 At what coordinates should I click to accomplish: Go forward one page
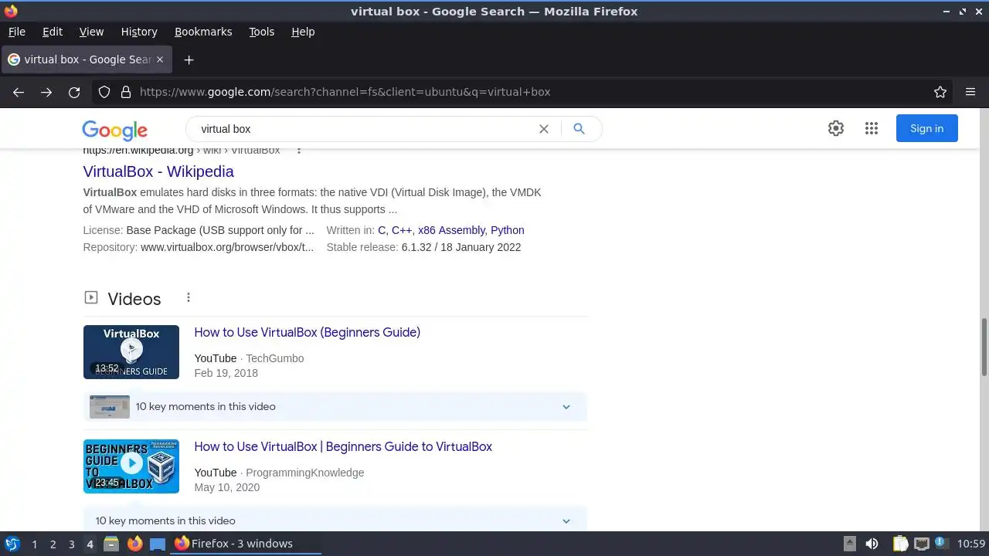46,92
